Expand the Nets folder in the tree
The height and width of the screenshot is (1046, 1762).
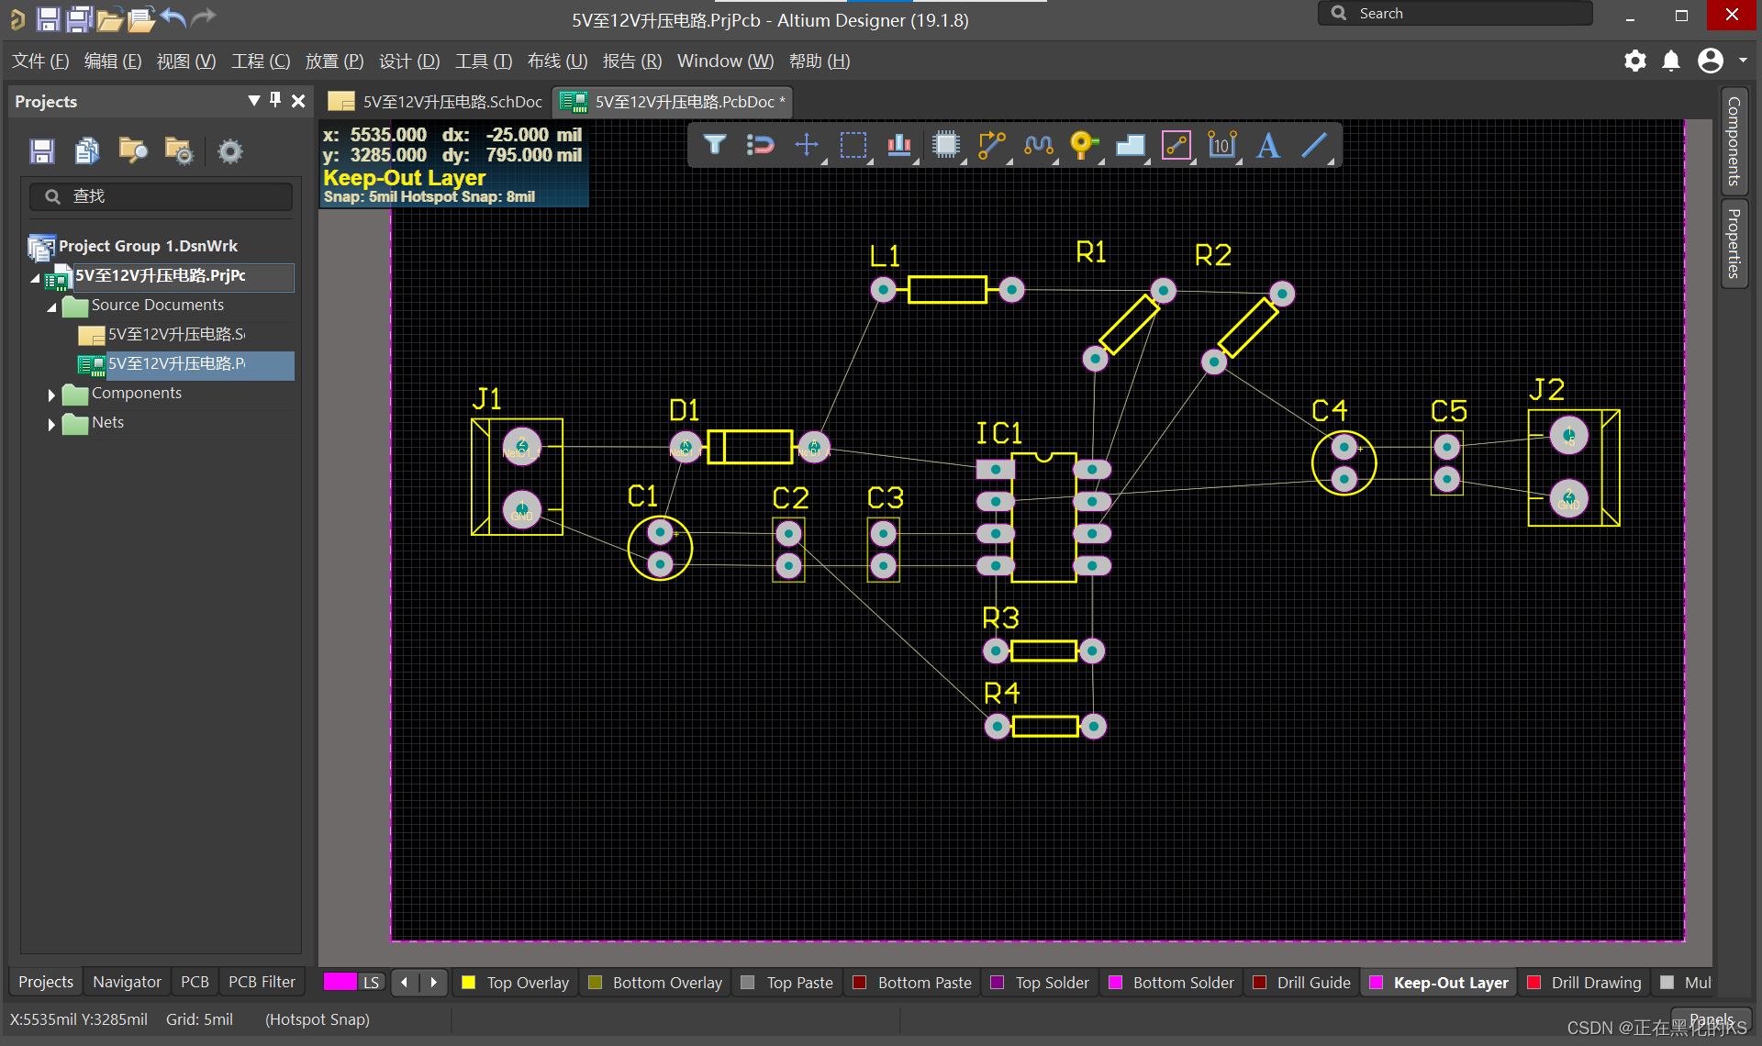[x=51, y=424]
